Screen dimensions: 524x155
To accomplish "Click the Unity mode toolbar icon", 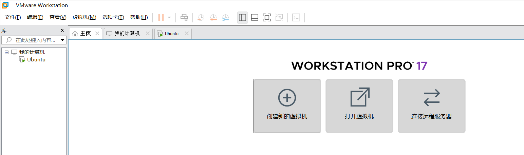I will click(x=279, y=17).
